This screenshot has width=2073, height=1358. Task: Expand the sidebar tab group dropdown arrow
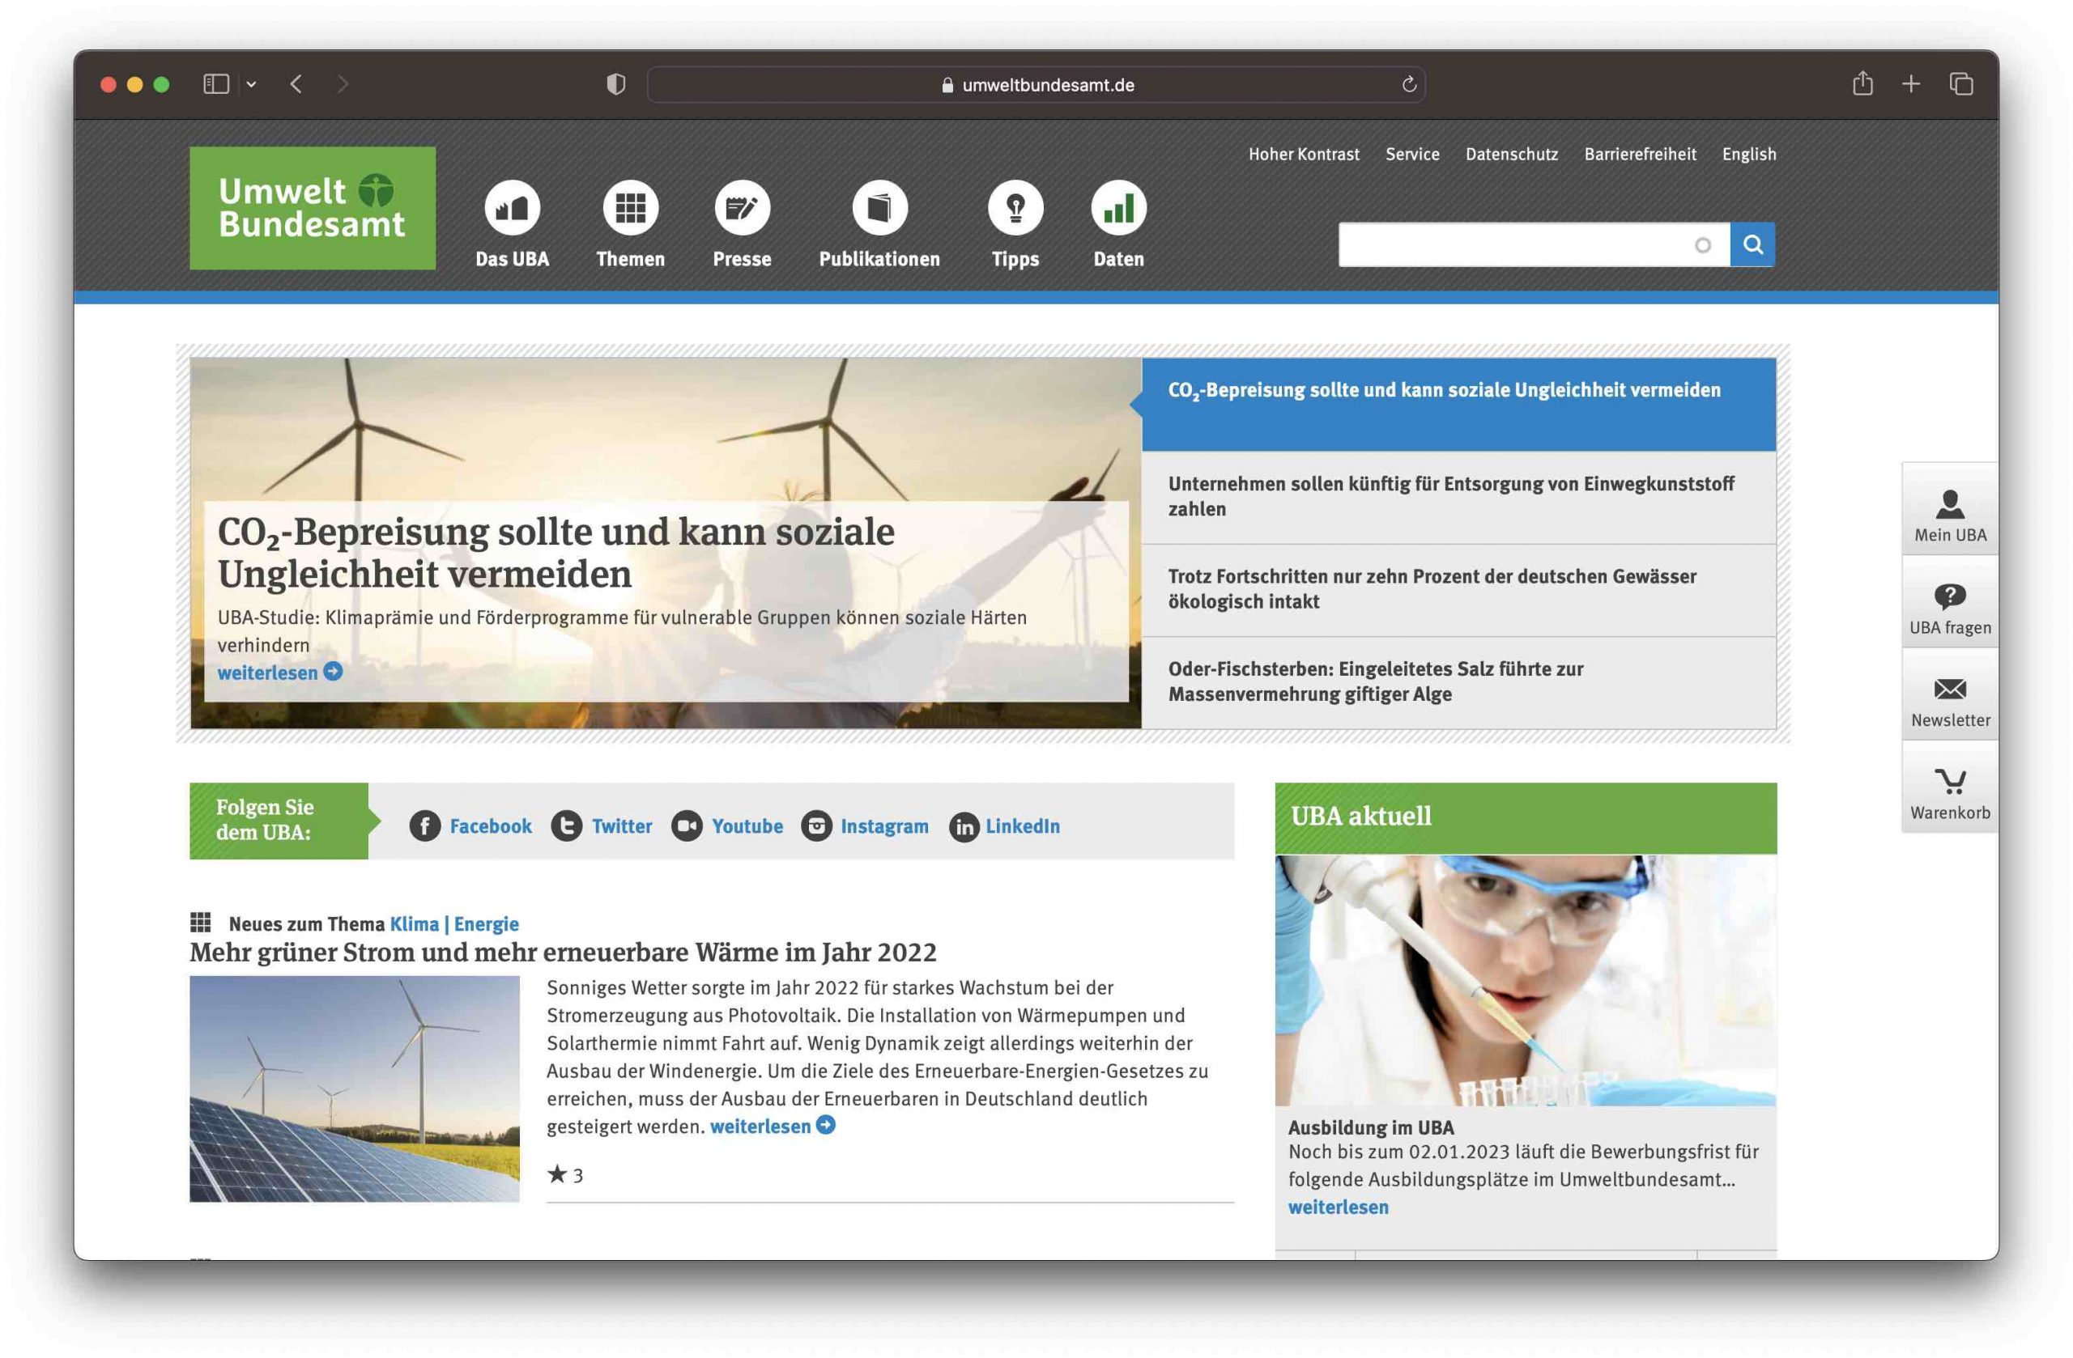point(252,84)
